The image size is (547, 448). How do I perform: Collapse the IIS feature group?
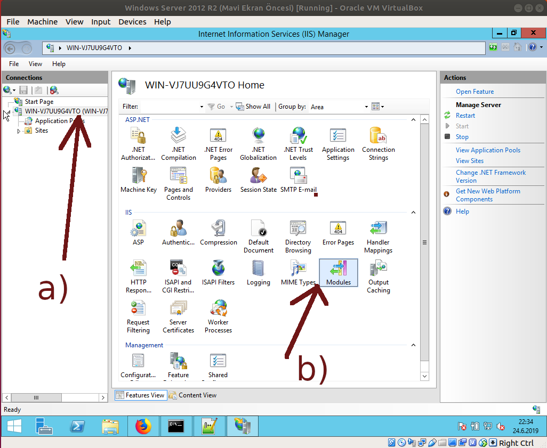pos(413,213)
